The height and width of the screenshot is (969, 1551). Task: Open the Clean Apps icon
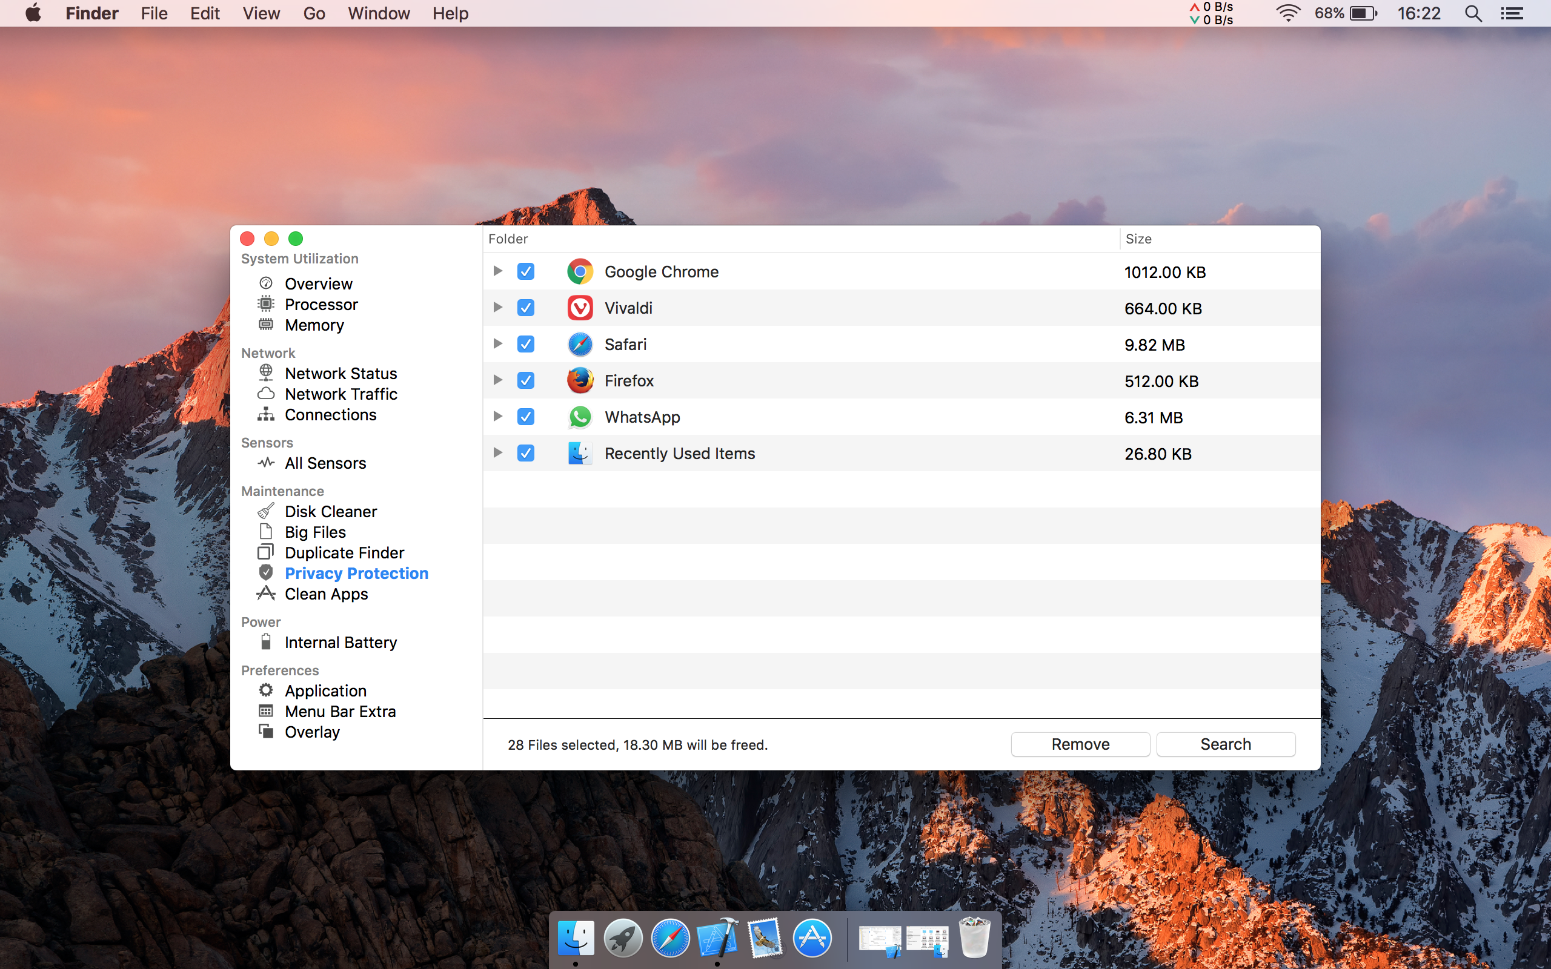click(x=266, y=593)
